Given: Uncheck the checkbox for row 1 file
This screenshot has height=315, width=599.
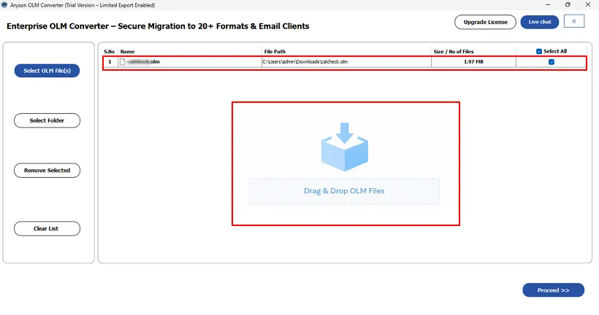Looking at the screenshot, I should click(552, 62).
